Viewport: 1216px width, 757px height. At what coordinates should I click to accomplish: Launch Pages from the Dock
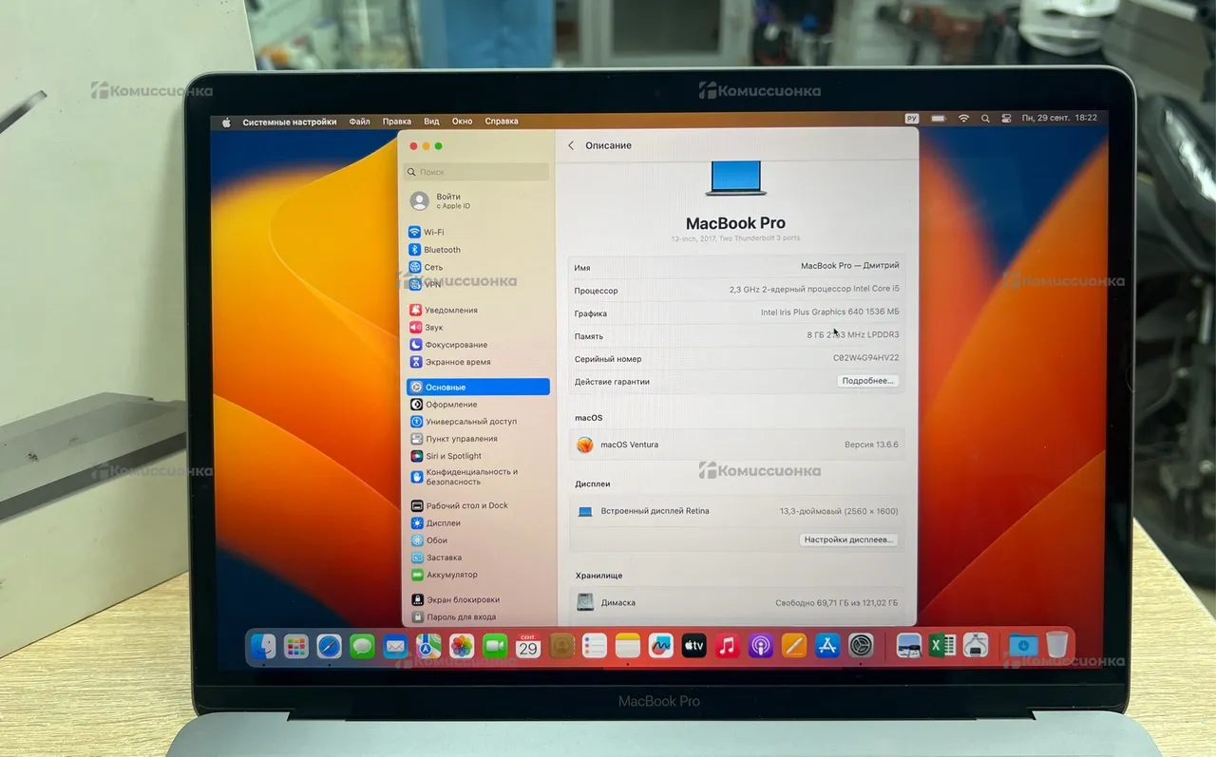[794, 647]
